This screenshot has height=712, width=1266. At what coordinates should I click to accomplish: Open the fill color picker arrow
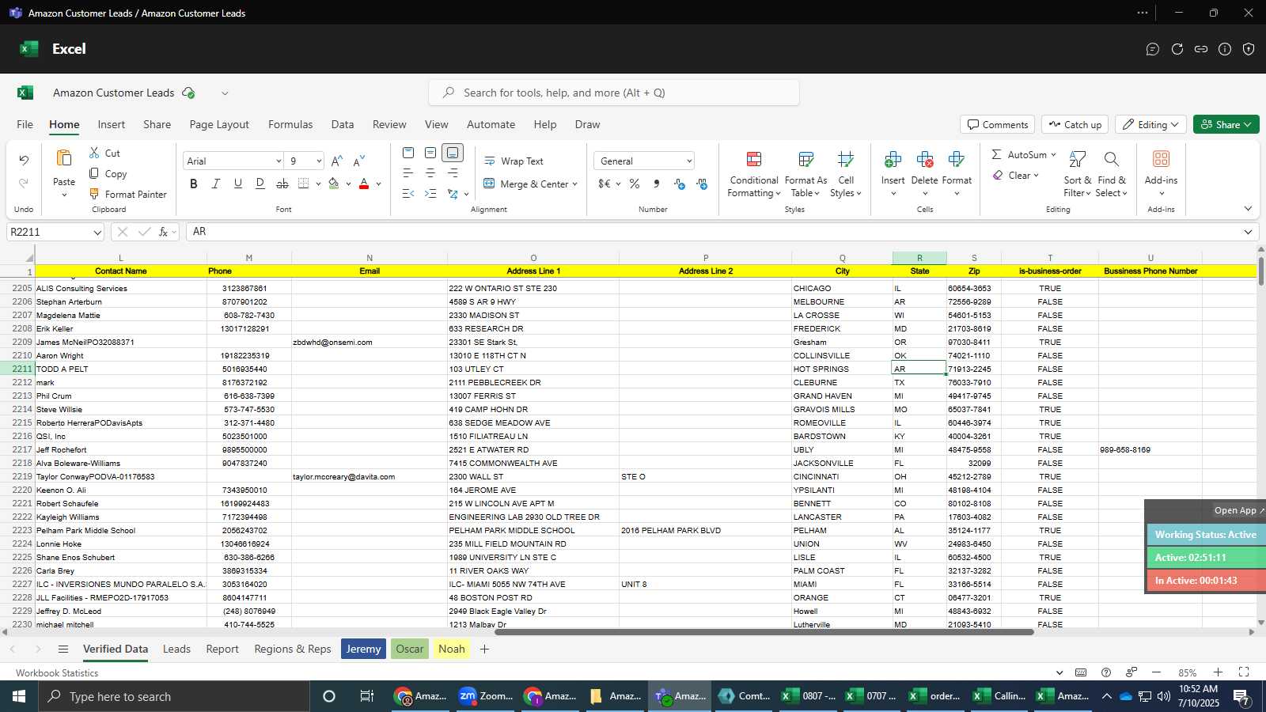click(x=348, y=184)
